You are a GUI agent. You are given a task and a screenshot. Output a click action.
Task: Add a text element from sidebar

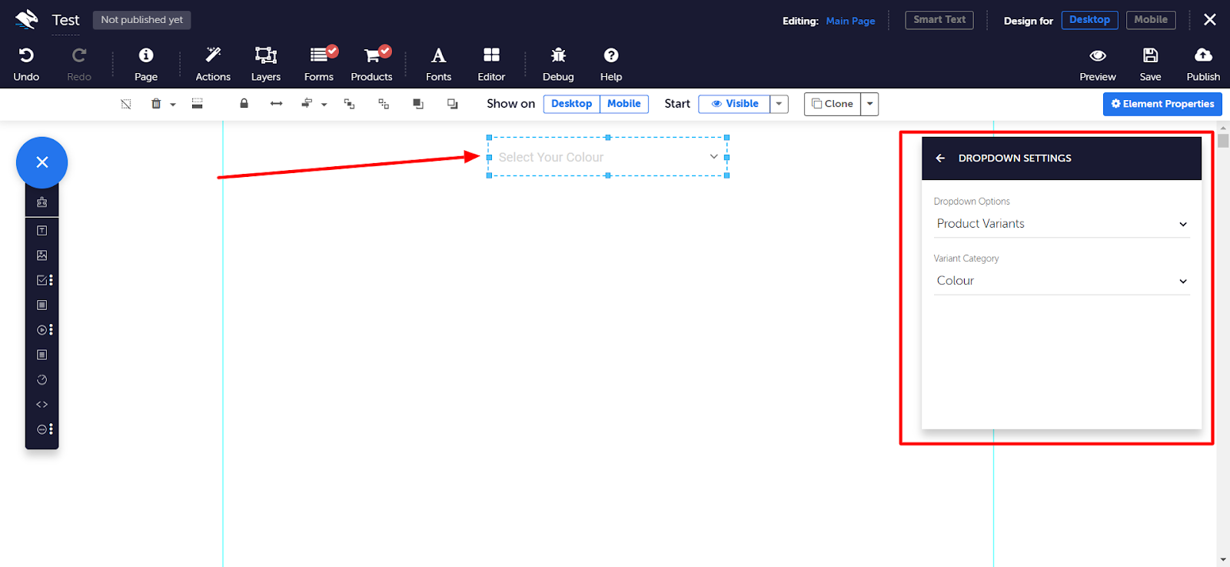(42, 231)
